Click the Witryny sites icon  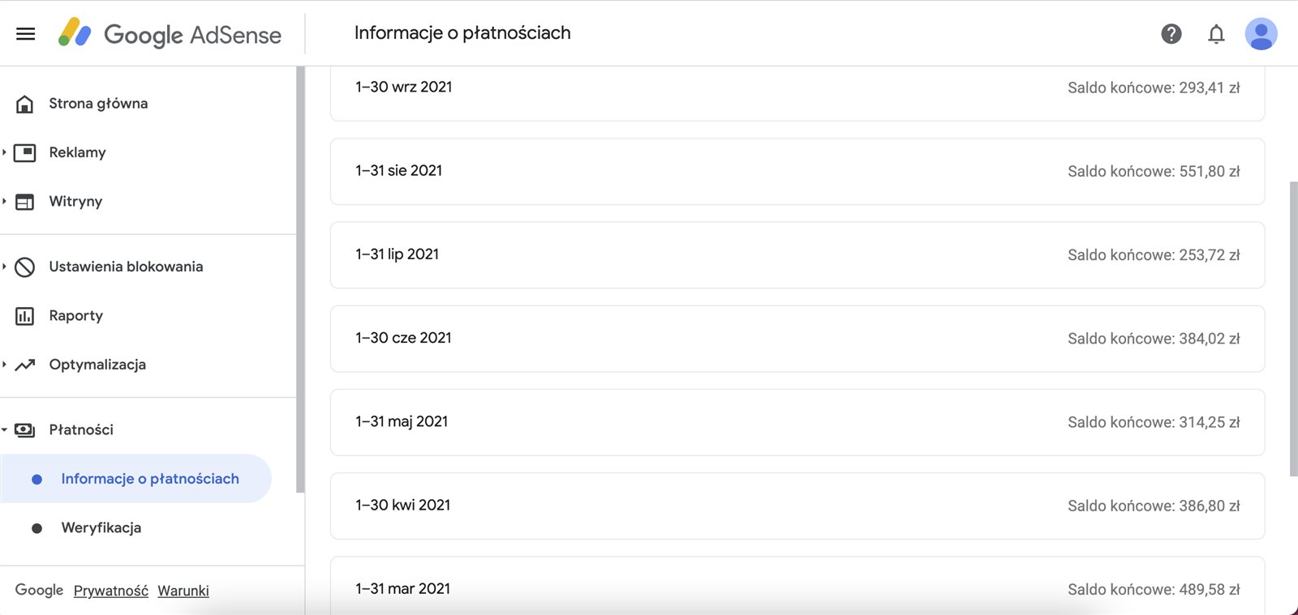pos(25,202)
